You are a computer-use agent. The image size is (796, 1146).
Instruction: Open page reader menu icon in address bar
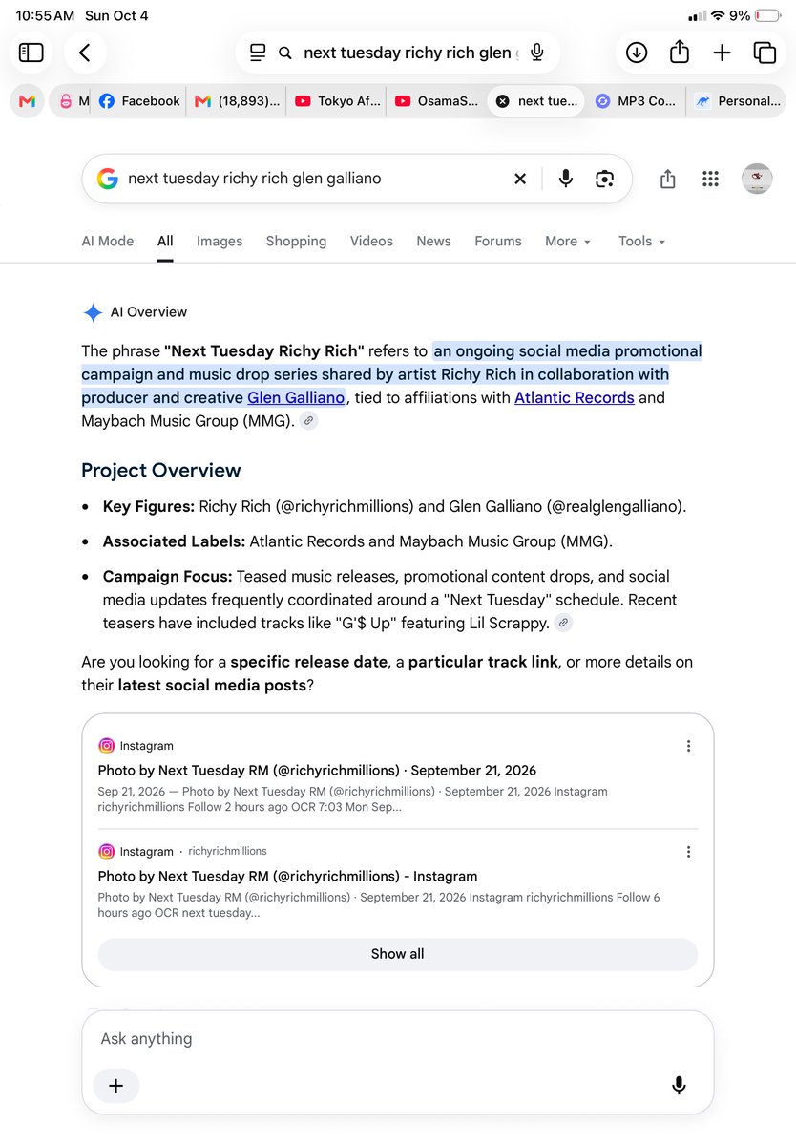[x=258, y=53]
